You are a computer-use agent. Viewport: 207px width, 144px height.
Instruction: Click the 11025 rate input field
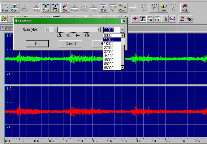coord(112,30)
